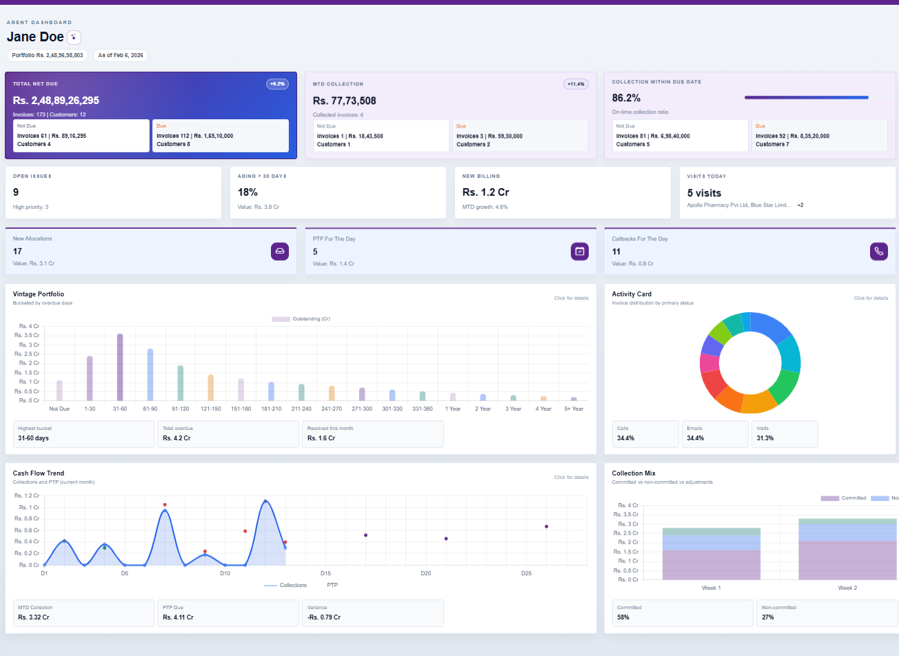Image resolution: width=899 pixels, height=656 pixels.
Task: Select the Week 2 stacked bar in Collection Mix
Action: (x=847, y=551)
